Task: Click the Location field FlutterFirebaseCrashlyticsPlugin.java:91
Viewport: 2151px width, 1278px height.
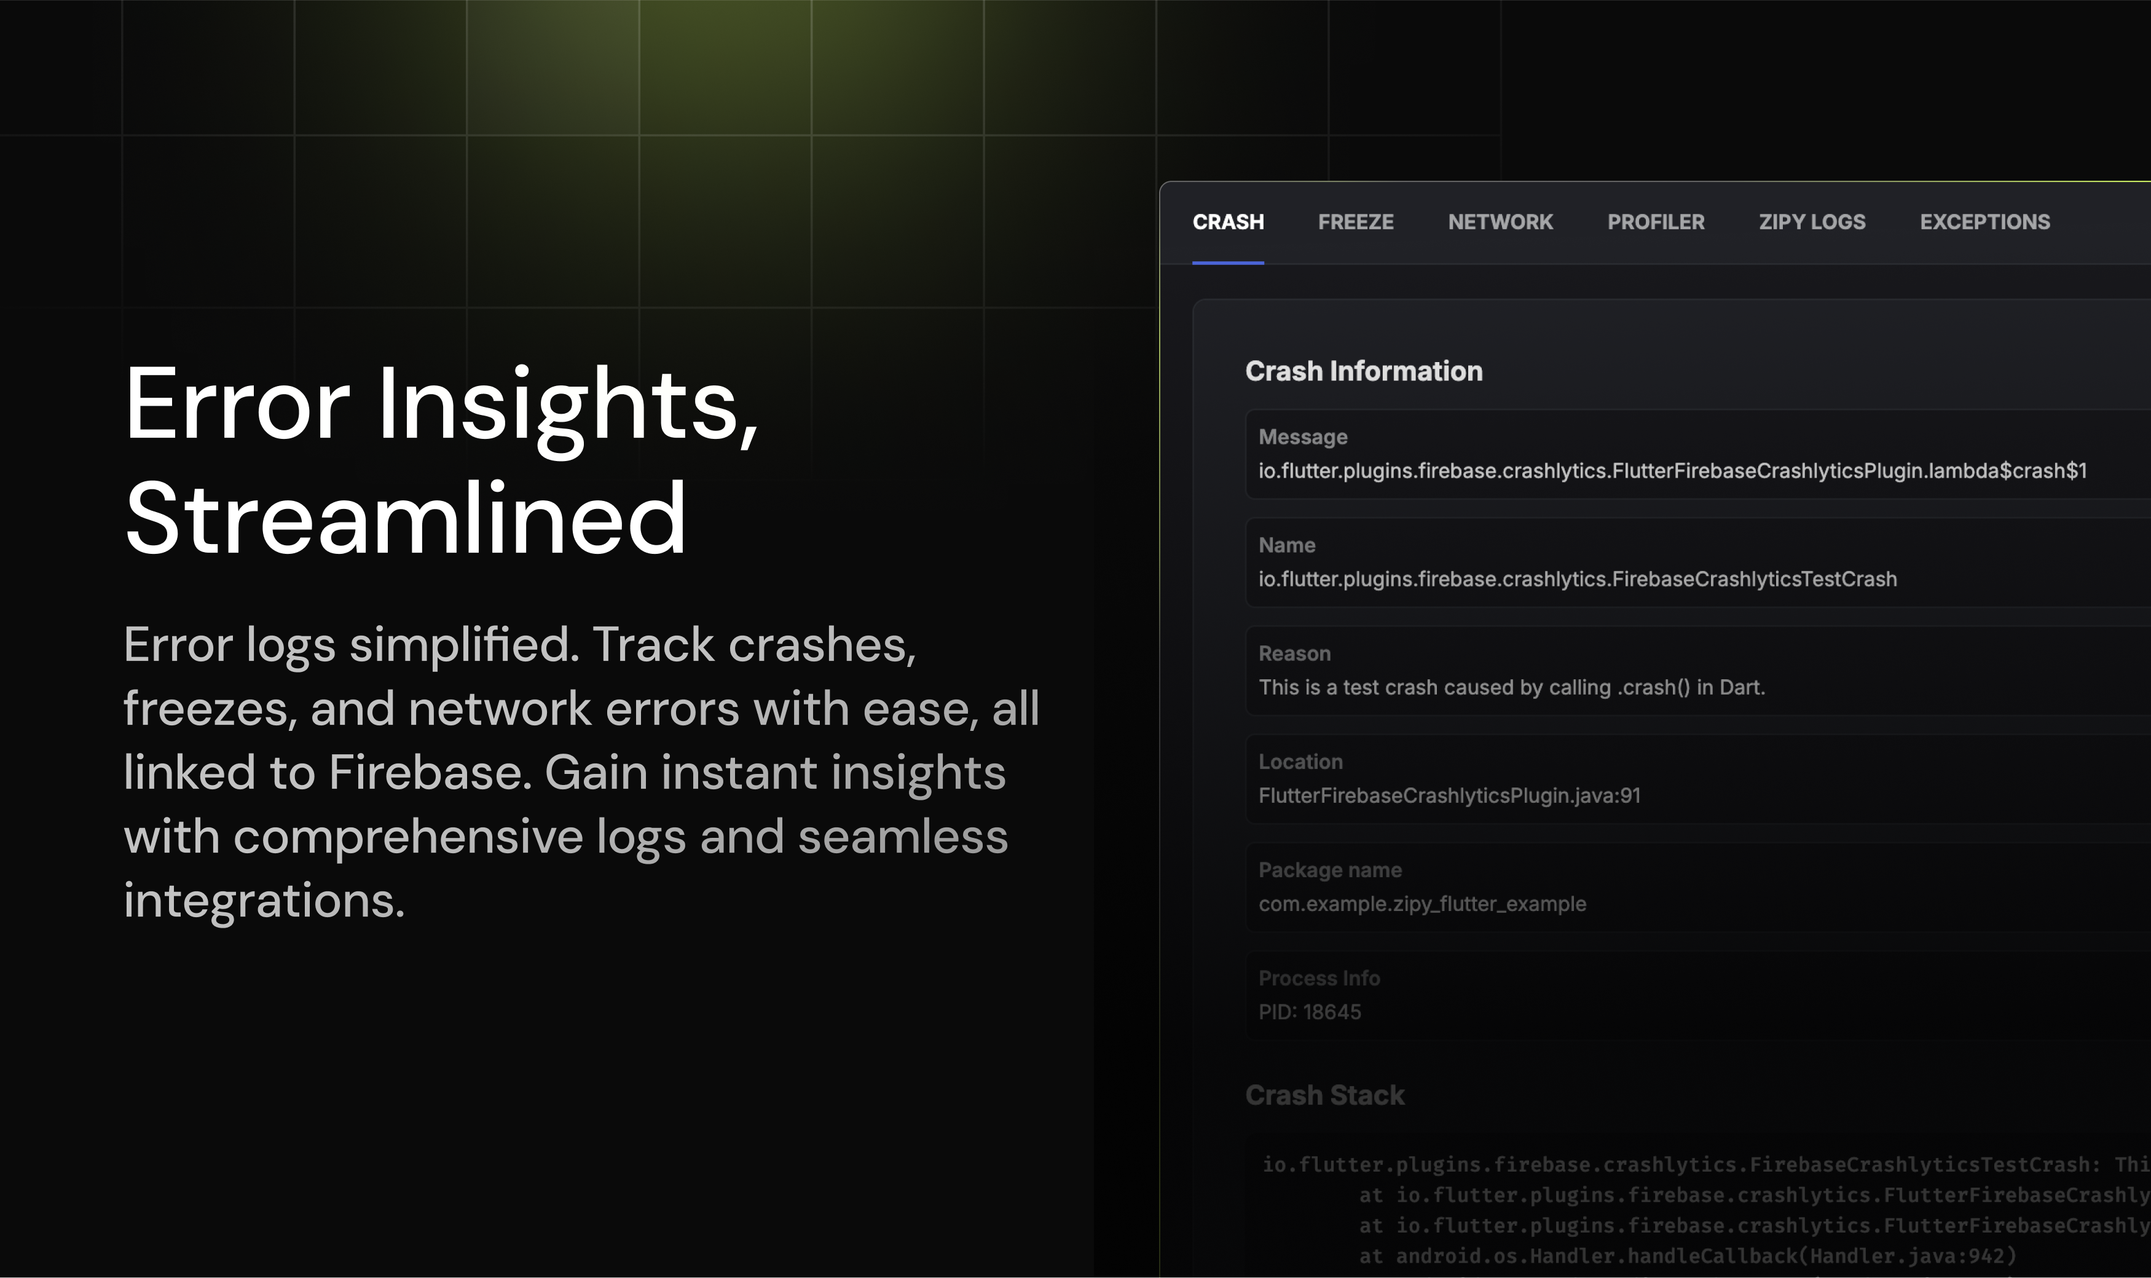Action: point(1449,795)
